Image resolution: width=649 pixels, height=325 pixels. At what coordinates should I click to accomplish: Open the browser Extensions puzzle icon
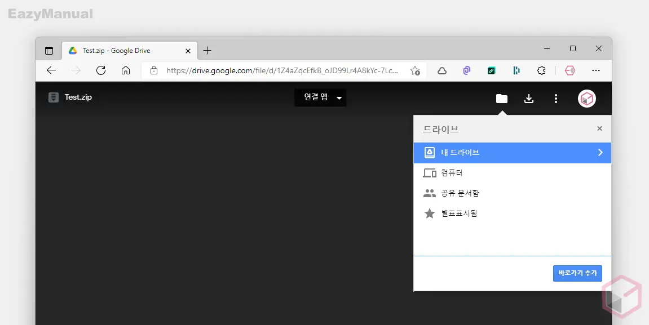pyautogui.click(x=542, y=70)
